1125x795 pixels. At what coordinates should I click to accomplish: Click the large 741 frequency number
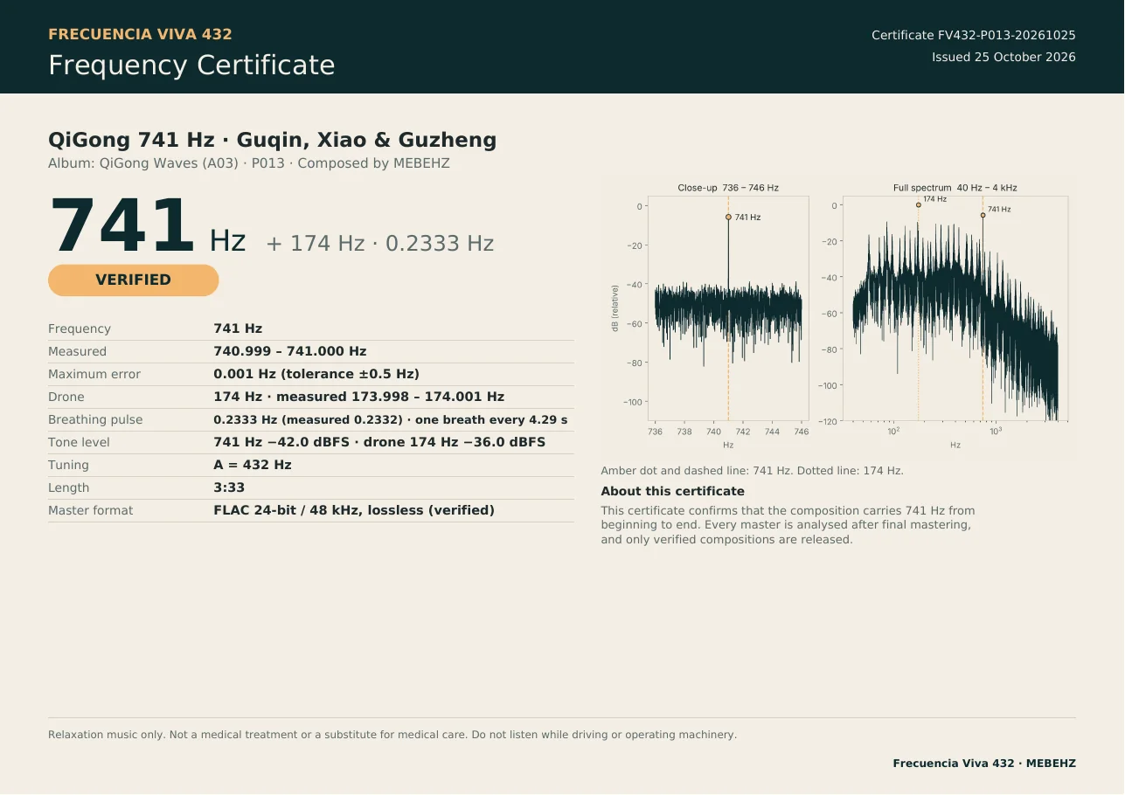tap(122, 228)
